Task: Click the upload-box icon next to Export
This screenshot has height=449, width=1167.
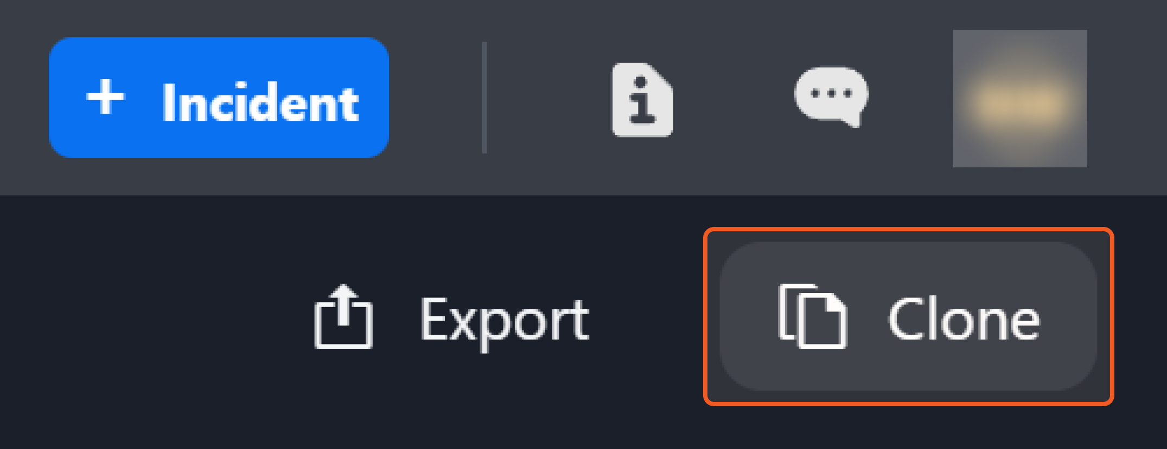Action: point(343,316)
